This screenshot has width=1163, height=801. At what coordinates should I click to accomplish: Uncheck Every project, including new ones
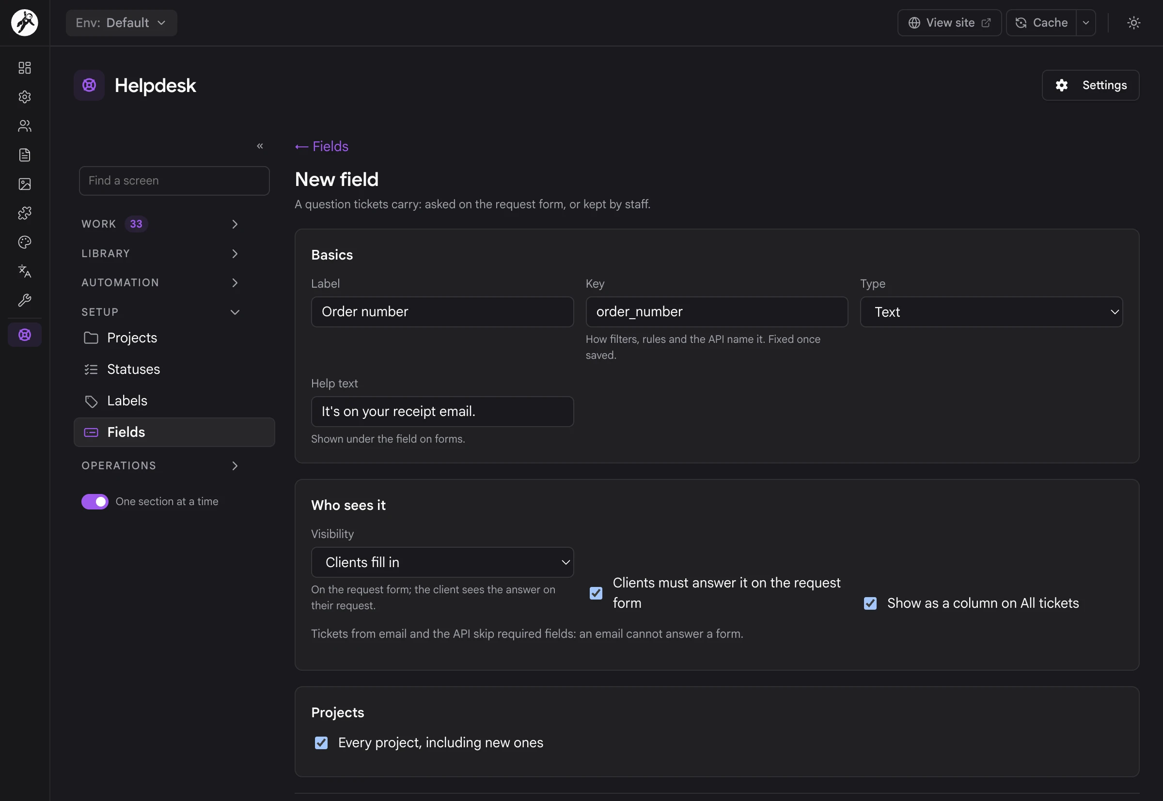321,743
